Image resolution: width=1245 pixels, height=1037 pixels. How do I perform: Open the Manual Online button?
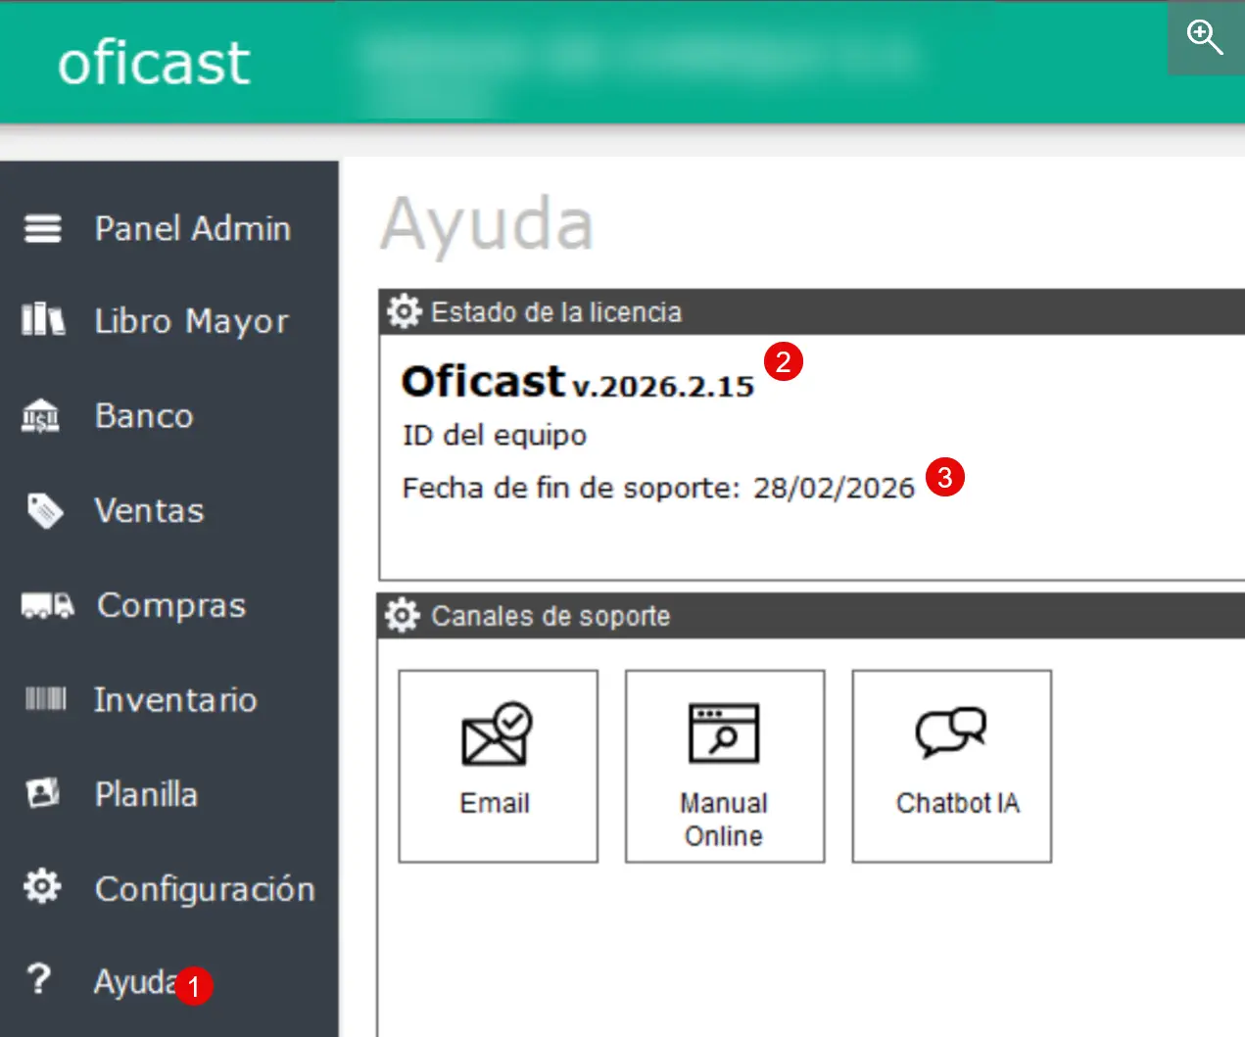coord(724,766)
